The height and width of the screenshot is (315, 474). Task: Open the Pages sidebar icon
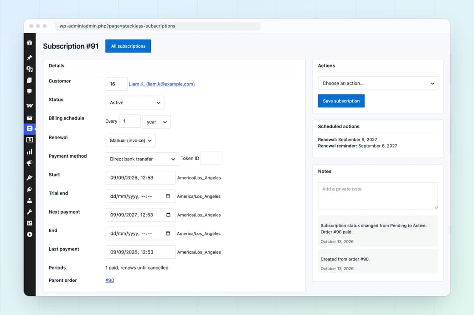point(30,80)
